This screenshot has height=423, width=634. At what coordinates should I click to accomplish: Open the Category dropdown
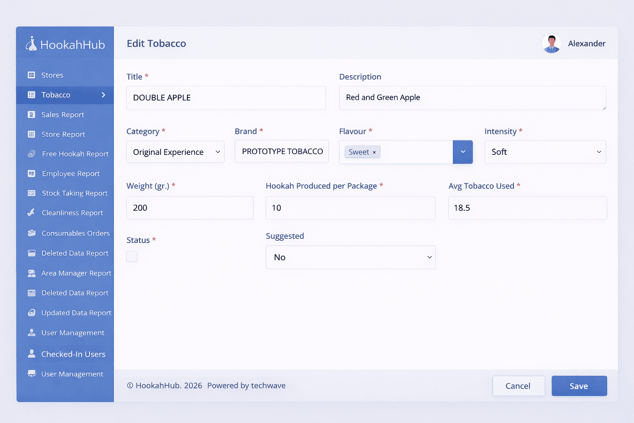[x=175, y=152]
